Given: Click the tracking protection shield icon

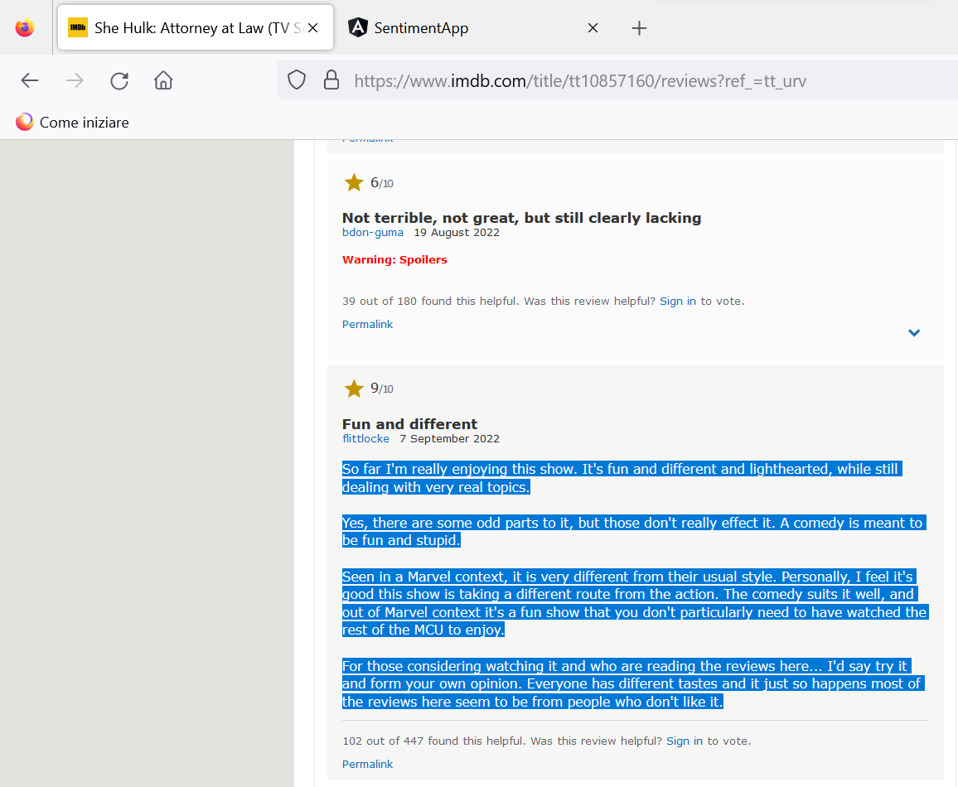Looking at the screenshot, I should point(297,80).
